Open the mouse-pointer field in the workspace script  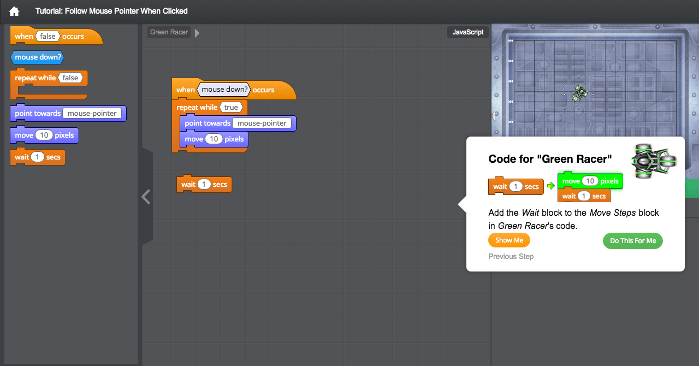pos(262,123)
